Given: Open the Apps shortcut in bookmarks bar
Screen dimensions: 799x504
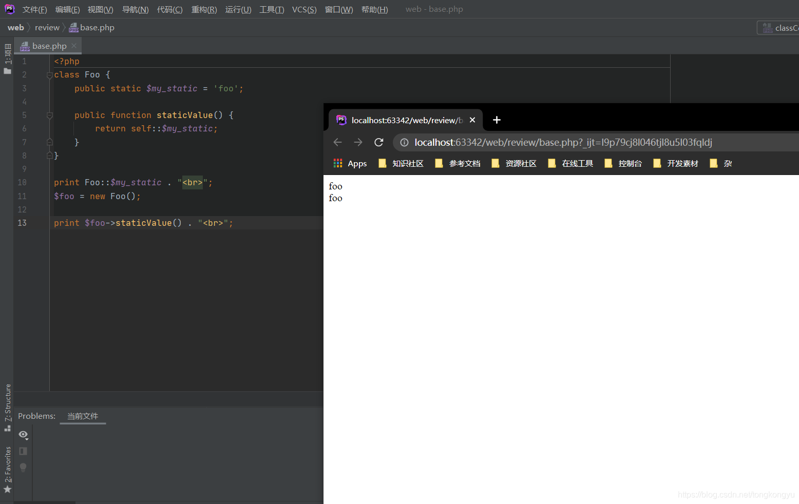Looking at the screenshot, I should coord(350,163).
